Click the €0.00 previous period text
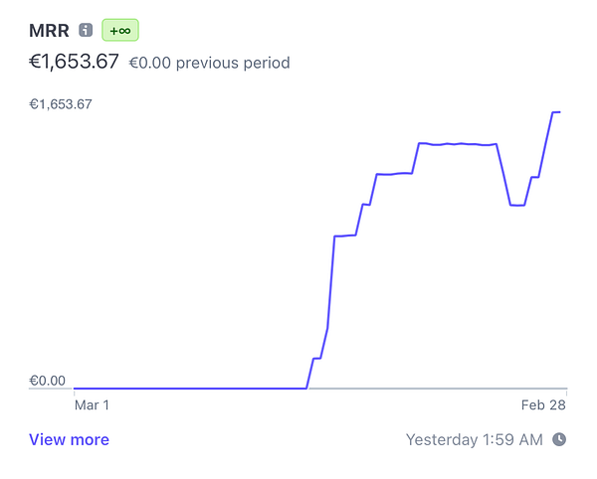597x479 pixels. tap(209, 63)
